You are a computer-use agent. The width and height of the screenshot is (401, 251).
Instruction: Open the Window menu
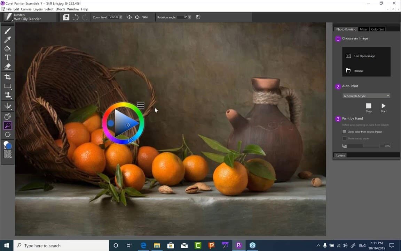click(73, 9)
